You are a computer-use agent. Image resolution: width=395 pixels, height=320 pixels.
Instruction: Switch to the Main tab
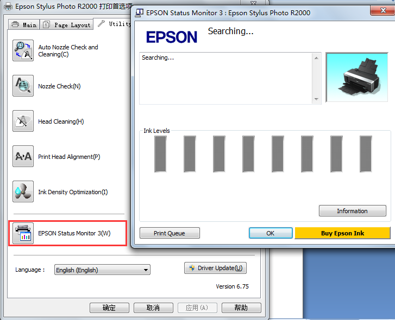point(24,24)
